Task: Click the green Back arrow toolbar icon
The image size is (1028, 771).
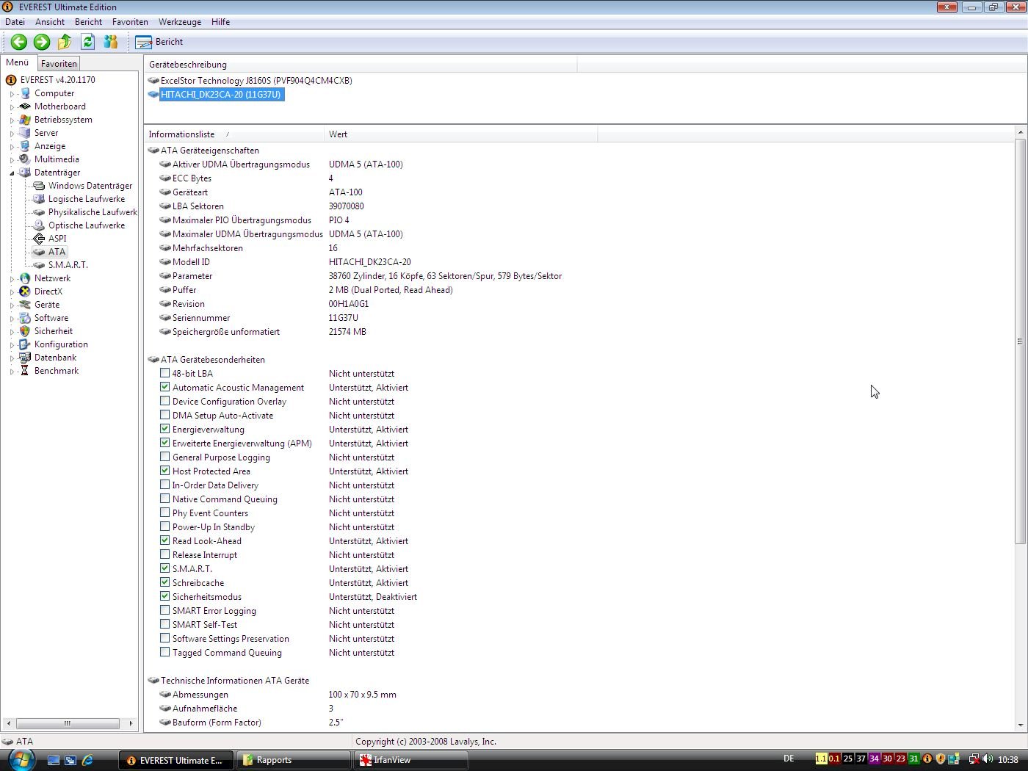Action: pyautogui.click(x=19, y=42)
